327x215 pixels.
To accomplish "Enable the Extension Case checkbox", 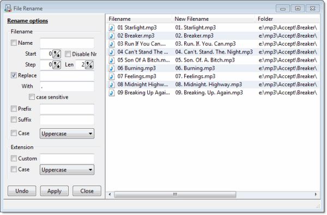I will pos(14,169).
